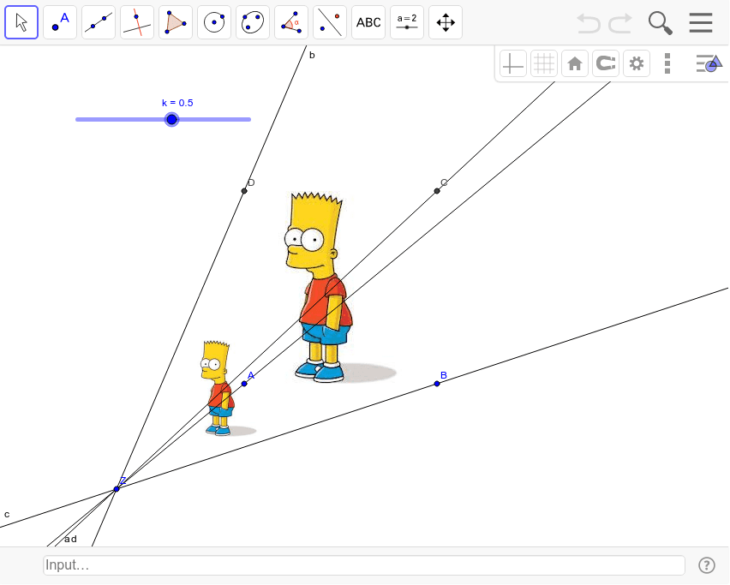Select the ABC Text tool
This screenshot has width=730, height=585.
[x=368, y=22]
